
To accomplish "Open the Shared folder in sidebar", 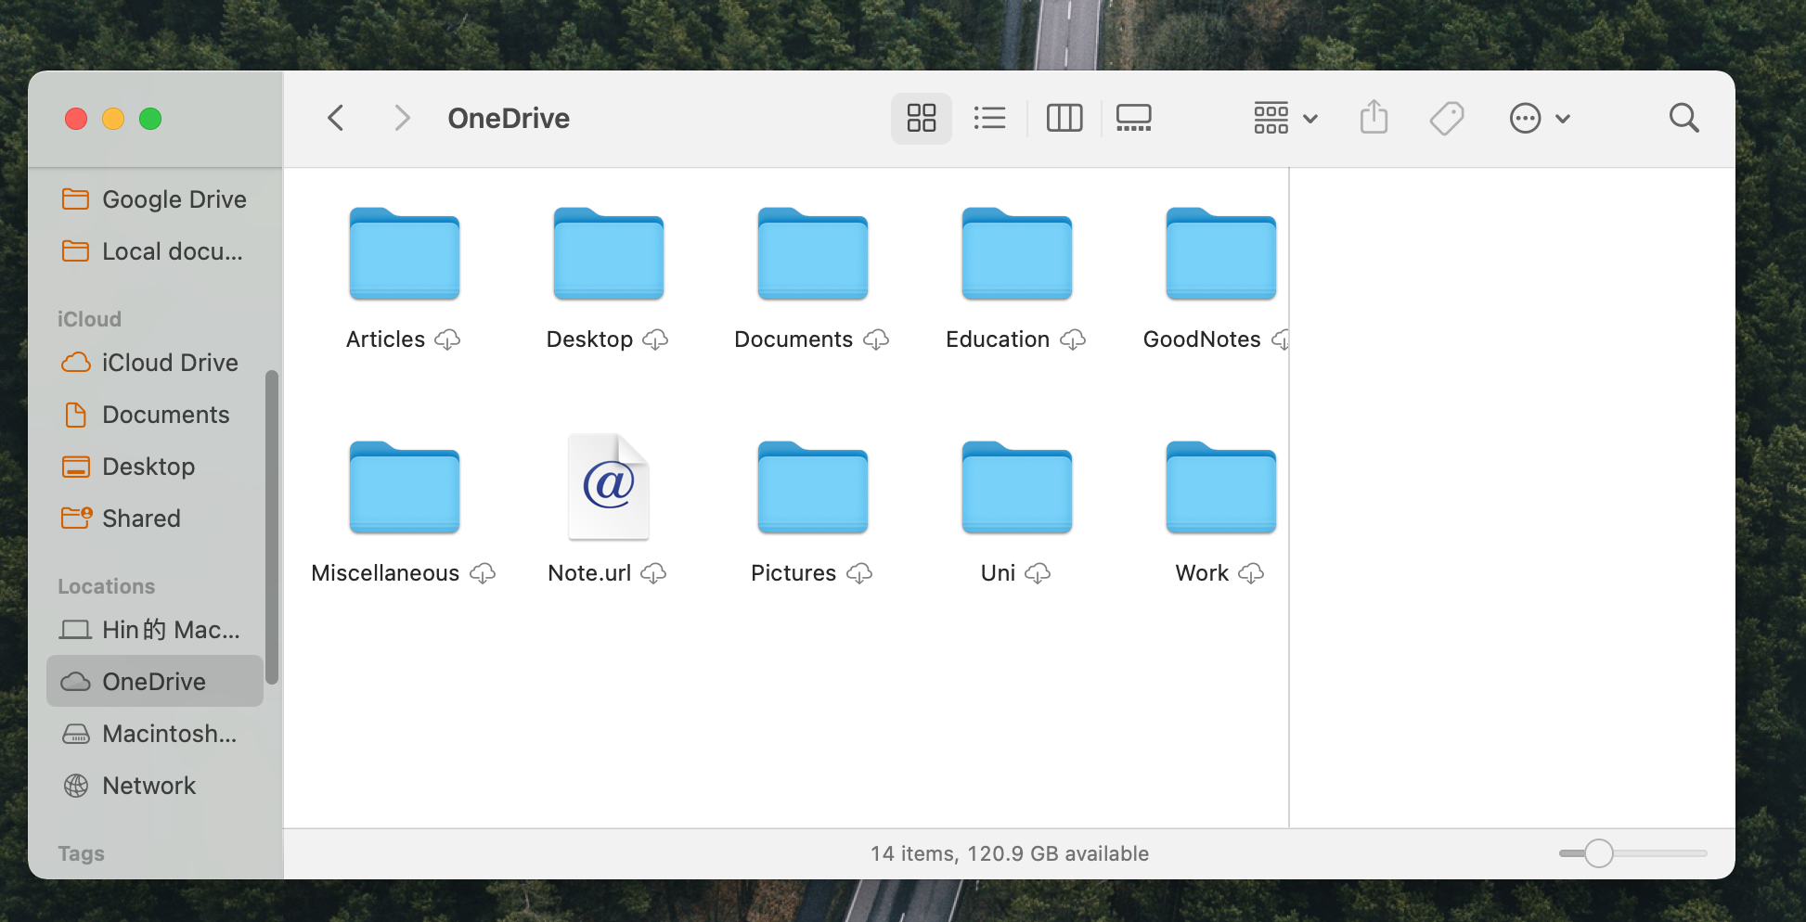I will (141, 518).
